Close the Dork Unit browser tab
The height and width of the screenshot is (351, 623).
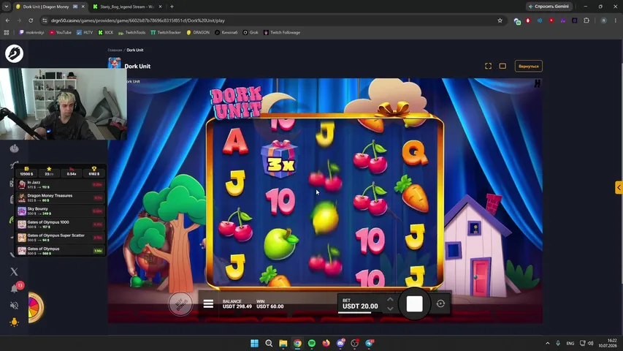click(83, 7)
